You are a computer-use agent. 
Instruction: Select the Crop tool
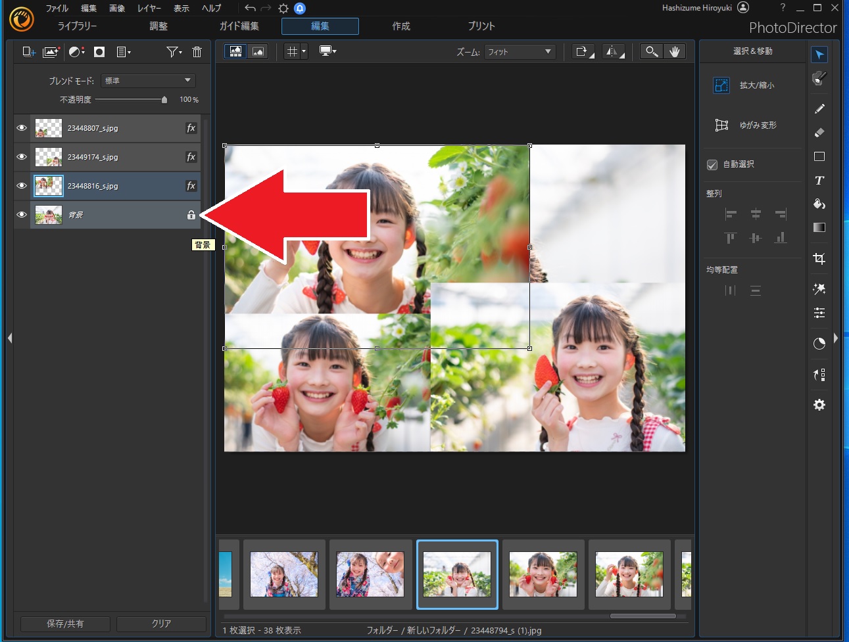pyautogui.click(x=819, y=258)
